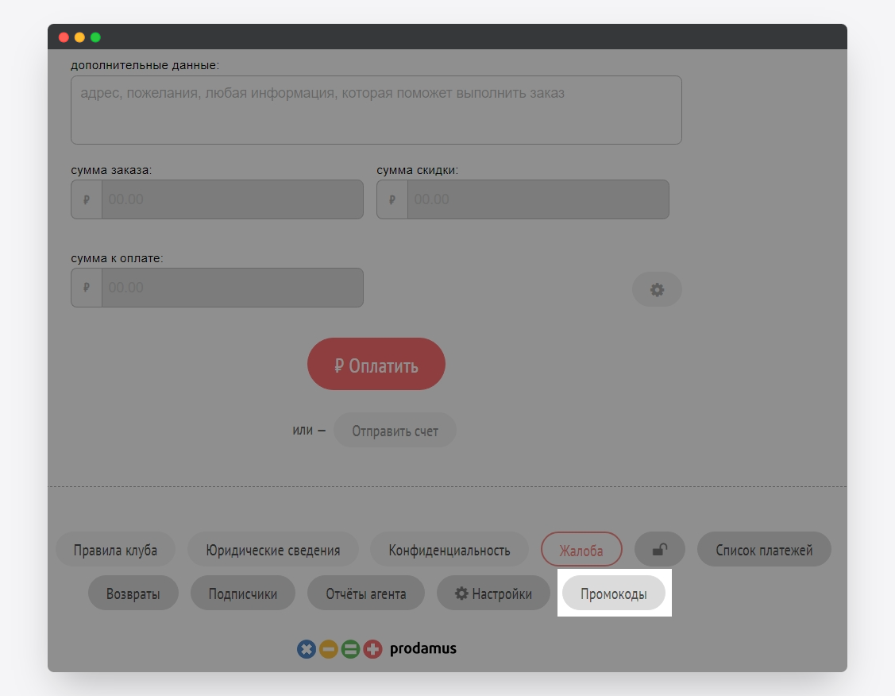895x696 pixels.
Task: Click the ruble icon of сумма заказа field
Action: point(87,199)
